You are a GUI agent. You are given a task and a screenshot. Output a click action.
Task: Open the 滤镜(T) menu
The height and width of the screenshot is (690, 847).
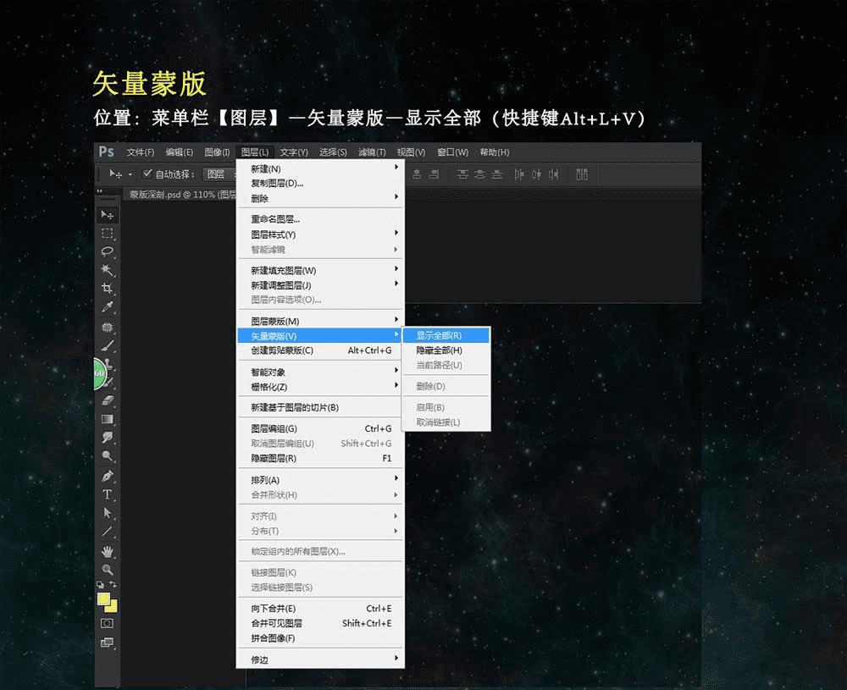click(x=372, y=152)
